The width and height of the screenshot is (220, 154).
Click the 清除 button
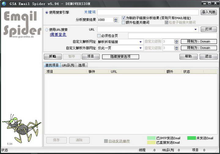[79, 140]
